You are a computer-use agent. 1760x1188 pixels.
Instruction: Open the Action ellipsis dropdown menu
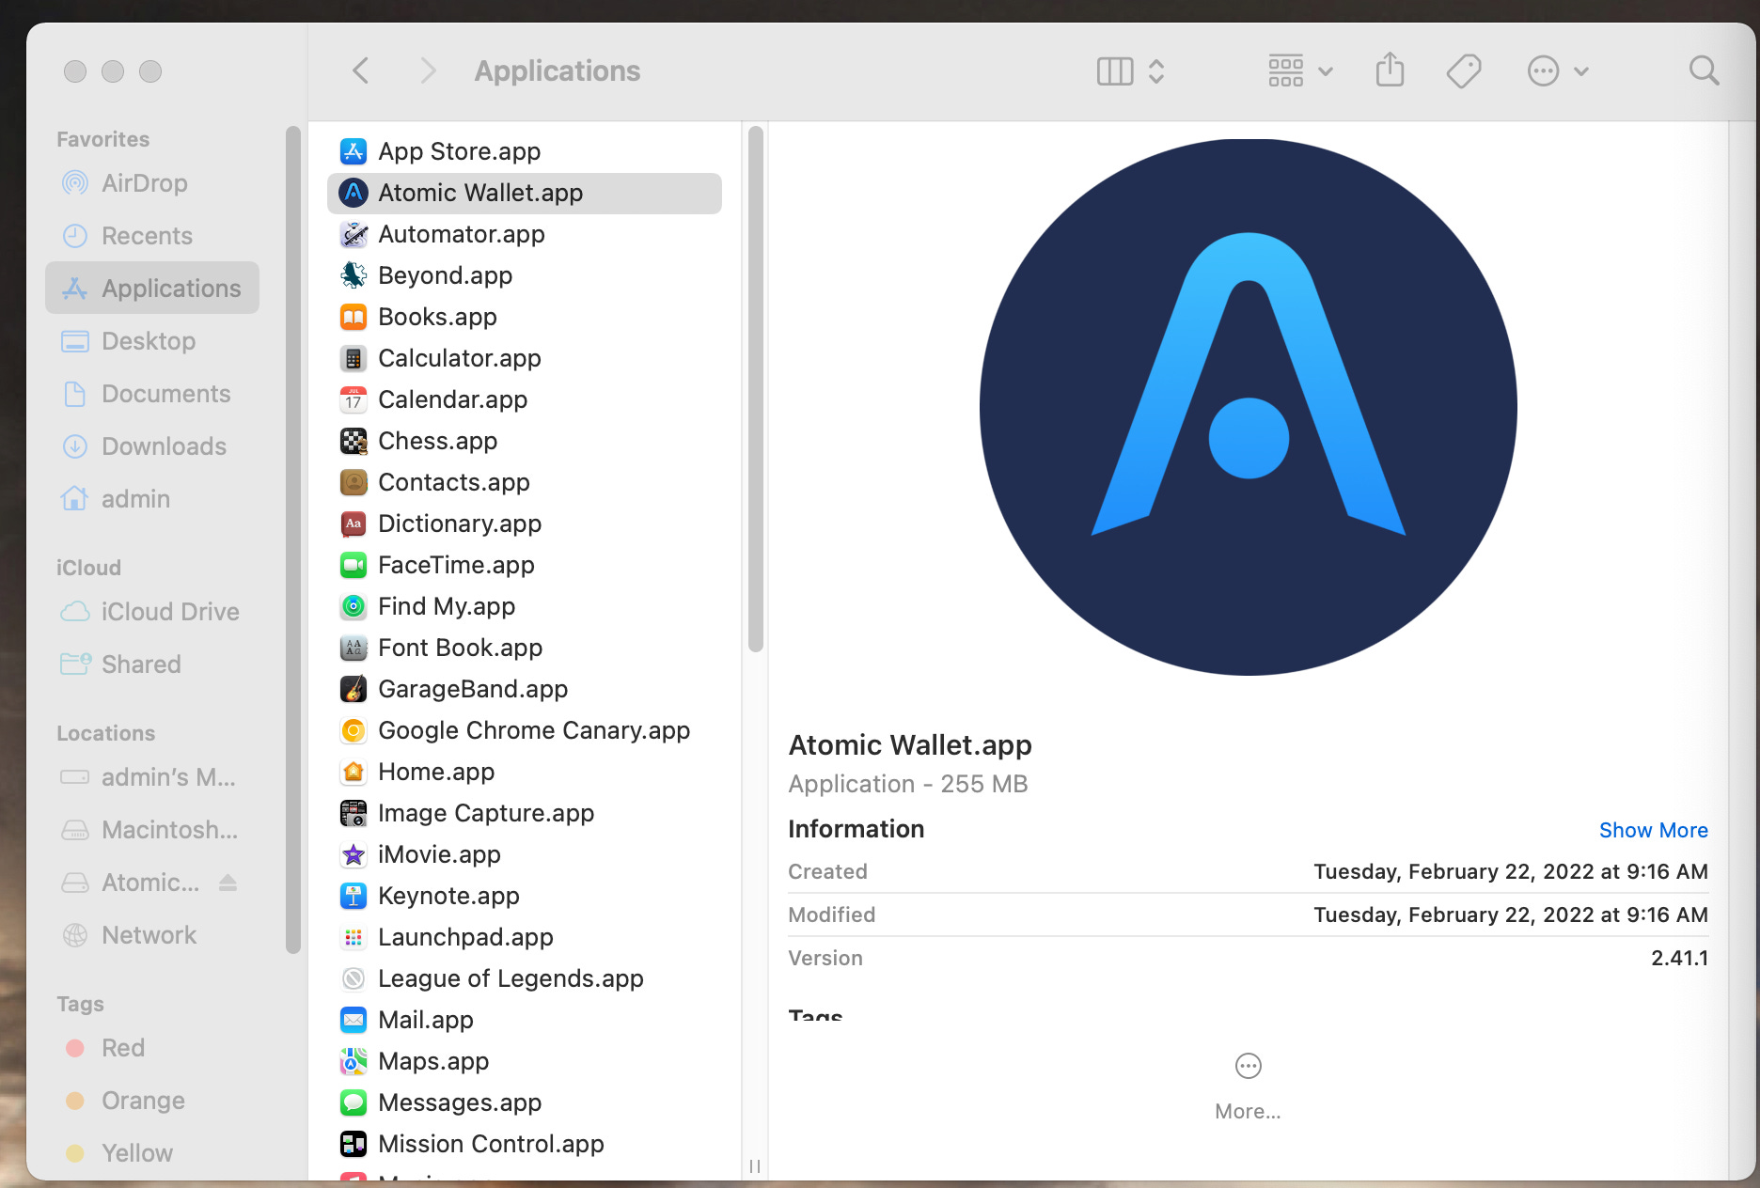coord(1558,70)
